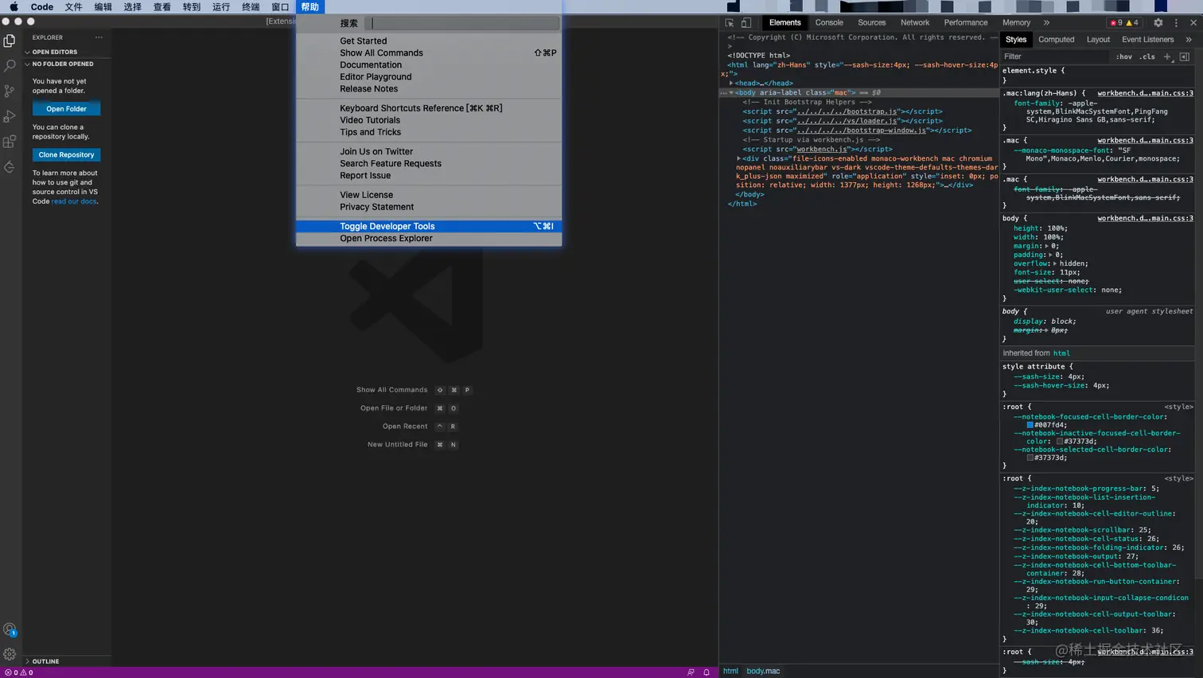The height and width of the screenshot is (678, 1203).
Task: Open the Event Listeners tab
Action: (1147, 39)
